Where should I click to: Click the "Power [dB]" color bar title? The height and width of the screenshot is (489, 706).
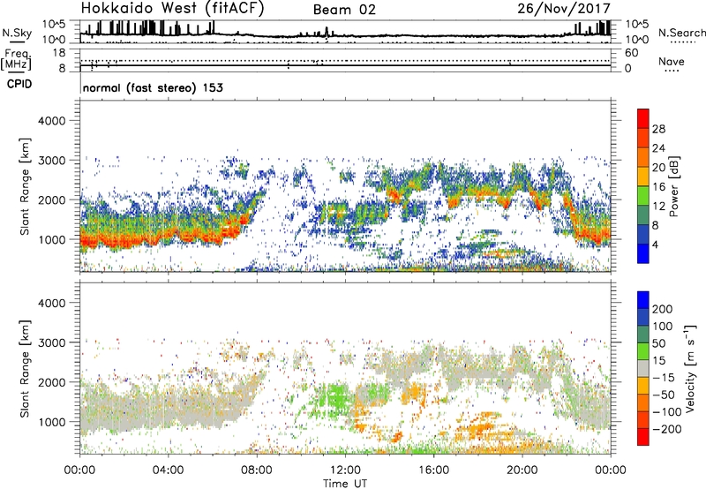click(673, 186)
